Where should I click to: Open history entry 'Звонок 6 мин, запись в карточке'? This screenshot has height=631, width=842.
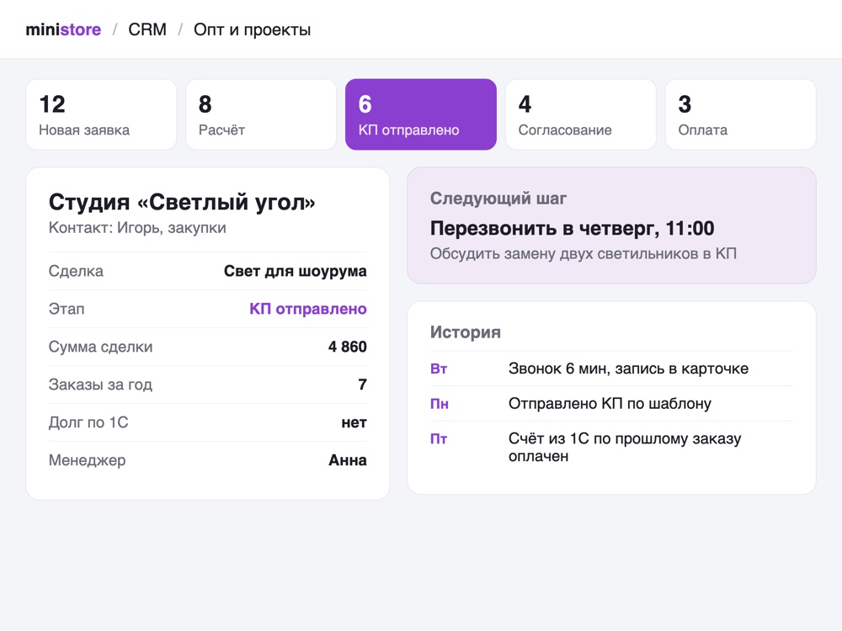(628, 369)
